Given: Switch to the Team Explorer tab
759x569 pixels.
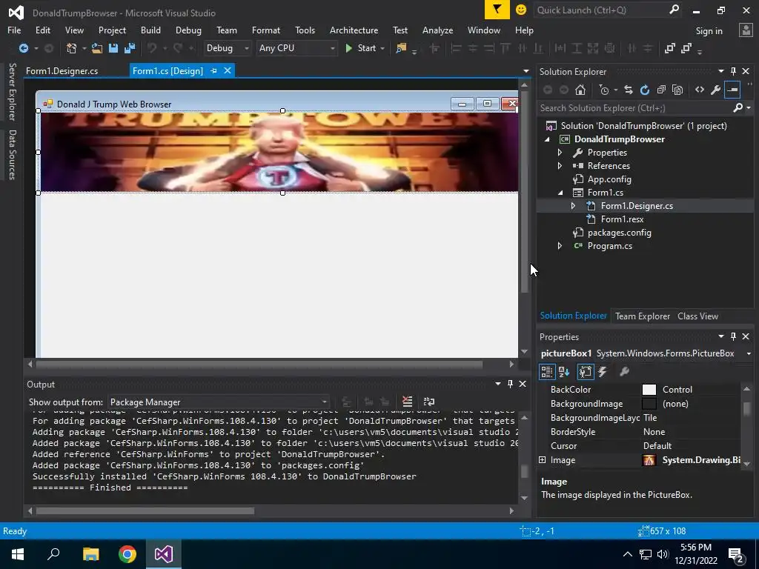Looking at the screenshot, I should coord(643,316).
